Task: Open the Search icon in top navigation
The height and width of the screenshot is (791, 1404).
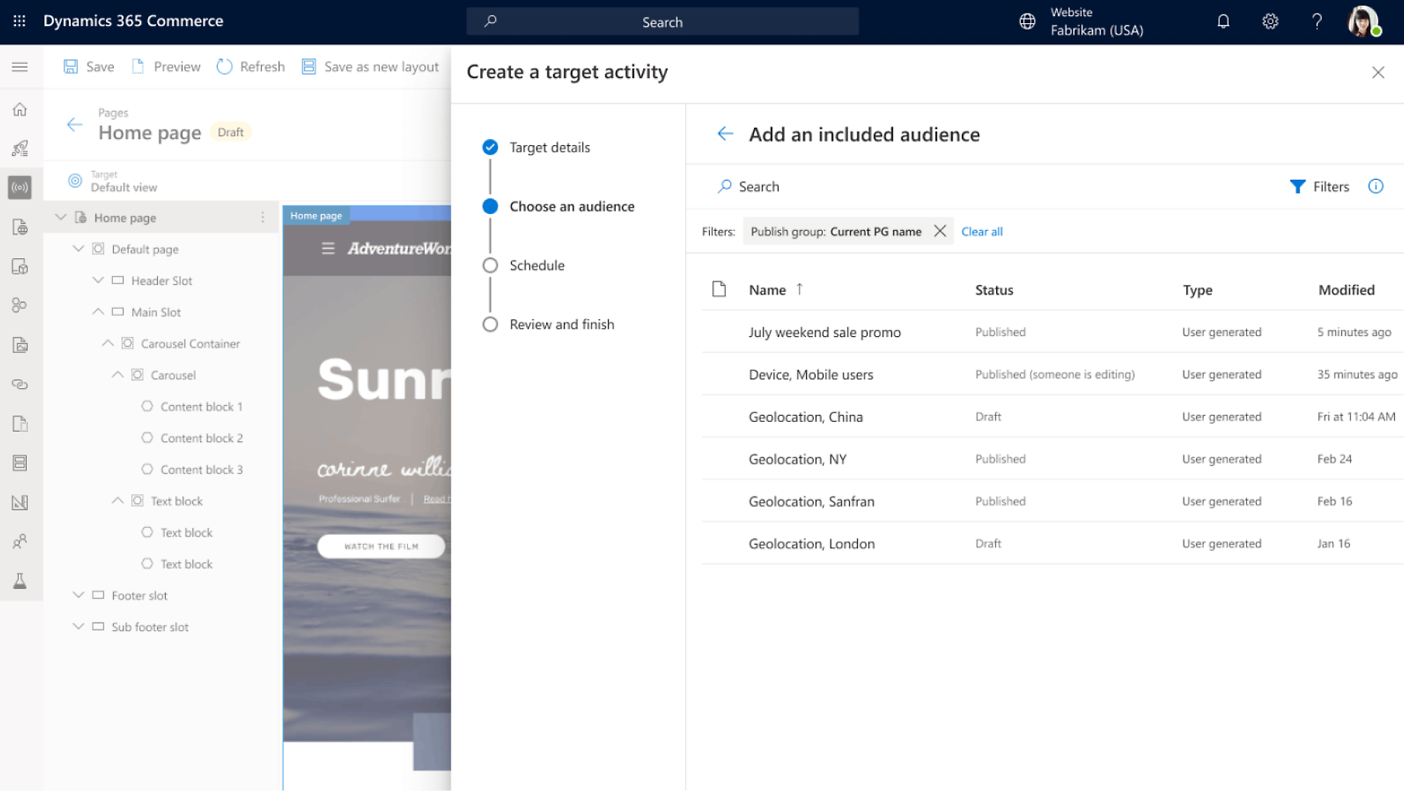Action: point(491,21)
